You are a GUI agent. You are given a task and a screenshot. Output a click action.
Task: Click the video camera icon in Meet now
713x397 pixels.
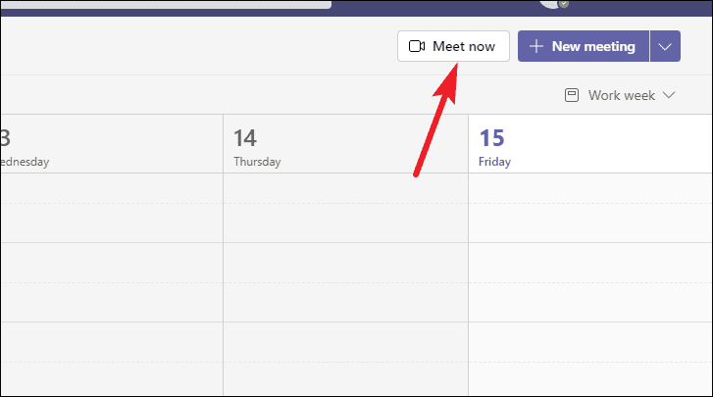[417, 46]
